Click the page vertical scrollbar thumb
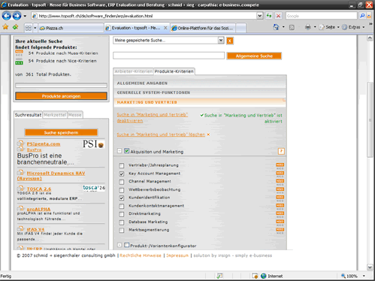 (370, 119)
